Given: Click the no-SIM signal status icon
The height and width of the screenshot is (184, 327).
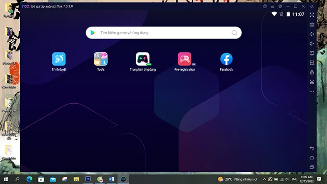Looking at the screenshot, I should 281,14.
